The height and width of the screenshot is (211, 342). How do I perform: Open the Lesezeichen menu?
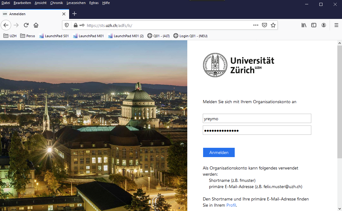tap(76, 3)
